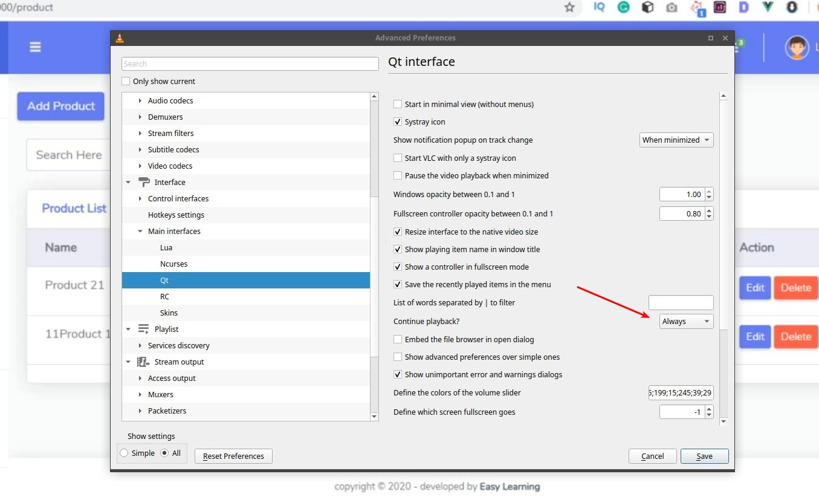Select the Simple settings radio button
Viewport: 819px width, 497px height.
point(124,453)
